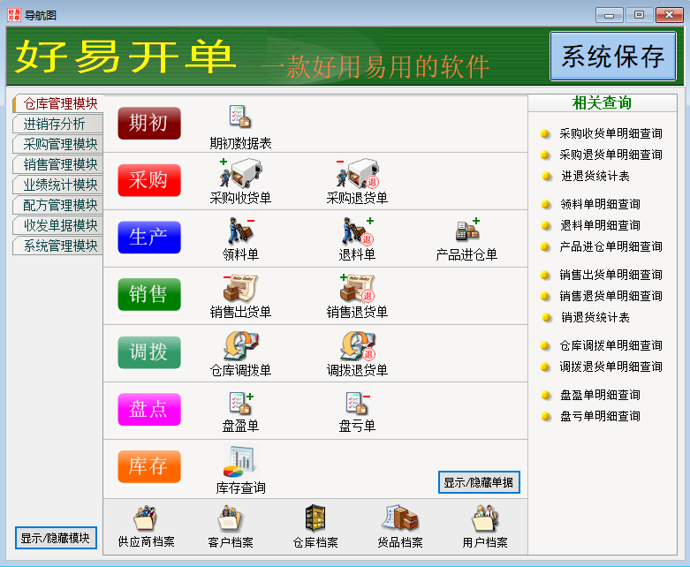This screenshot has width=690, height=567.
Task: Open the 货品档案 goods records icon
Action: pyautogui.click(x=399, y=519)
